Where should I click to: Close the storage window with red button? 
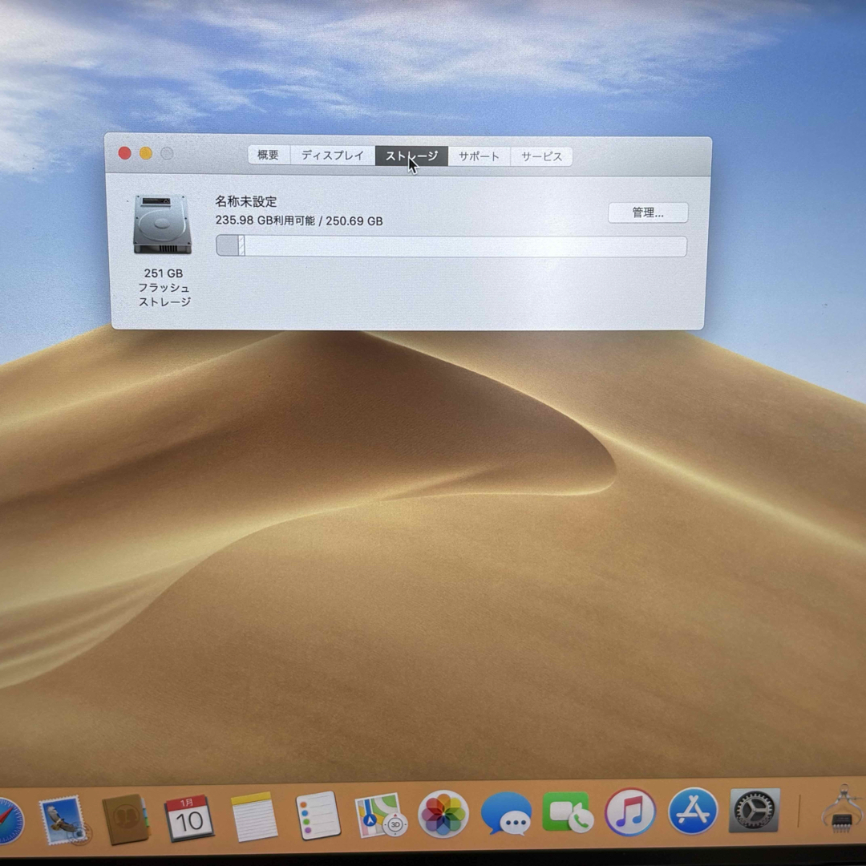125,153
